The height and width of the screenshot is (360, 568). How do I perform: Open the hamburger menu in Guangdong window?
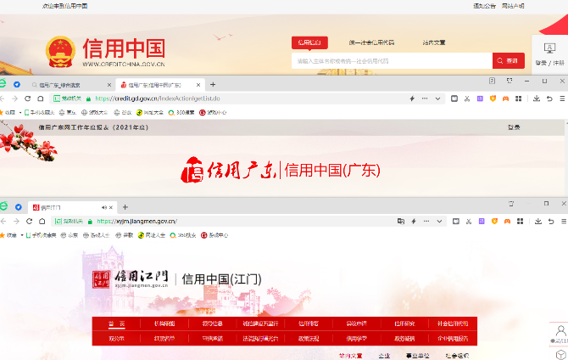tap(562, 98)
